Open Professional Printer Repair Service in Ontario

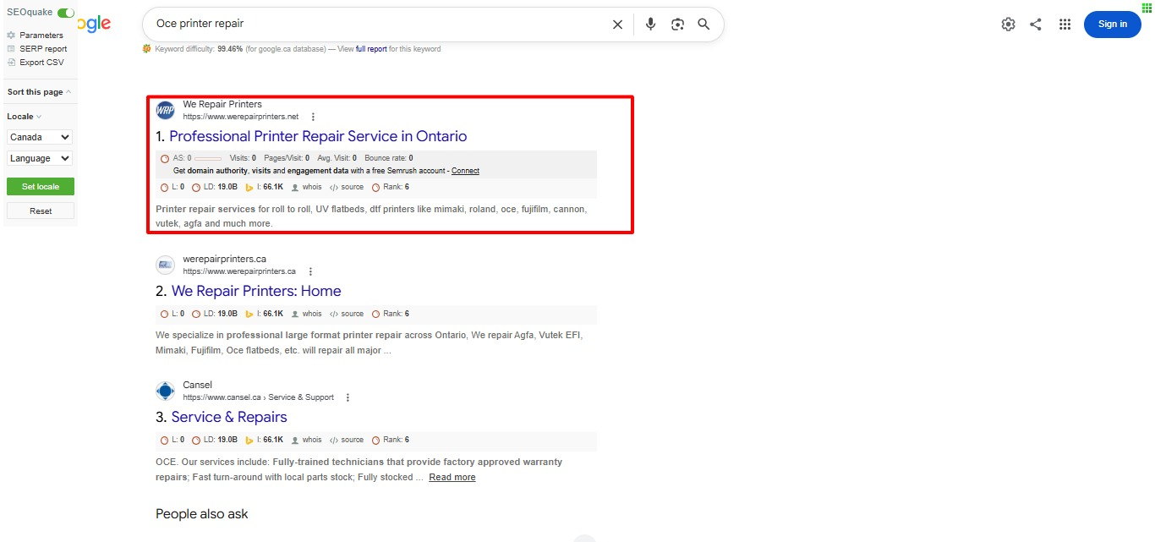(x=318, y=136)
